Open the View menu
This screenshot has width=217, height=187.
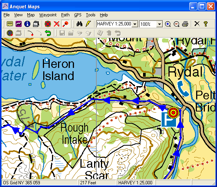point(18,15)
